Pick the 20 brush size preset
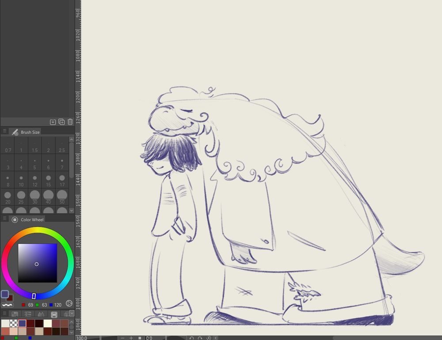This screenshot has width=442, height=340. click(x=8, y=197)
